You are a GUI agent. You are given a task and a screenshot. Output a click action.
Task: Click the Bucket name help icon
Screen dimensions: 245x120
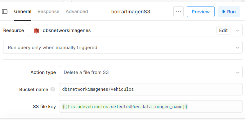coord(53,90)
